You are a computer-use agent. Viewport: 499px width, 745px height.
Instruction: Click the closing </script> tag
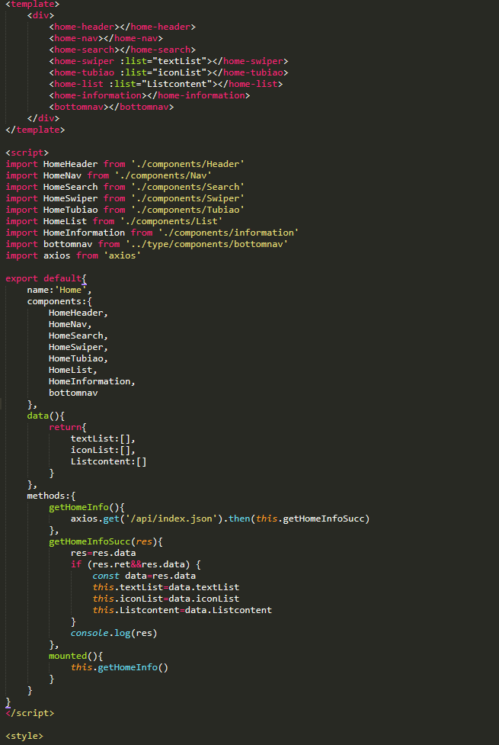[30, 713]
